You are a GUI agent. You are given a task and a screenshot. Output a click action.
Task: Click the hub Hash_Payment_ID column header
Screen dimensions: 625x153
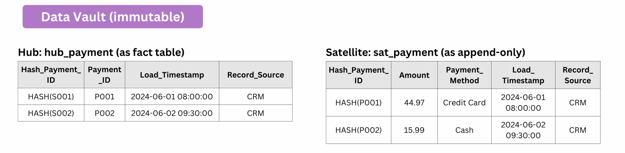pos(51,75)
